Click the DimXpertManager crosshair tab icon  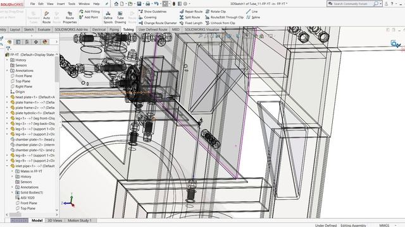tap(36, 42)
